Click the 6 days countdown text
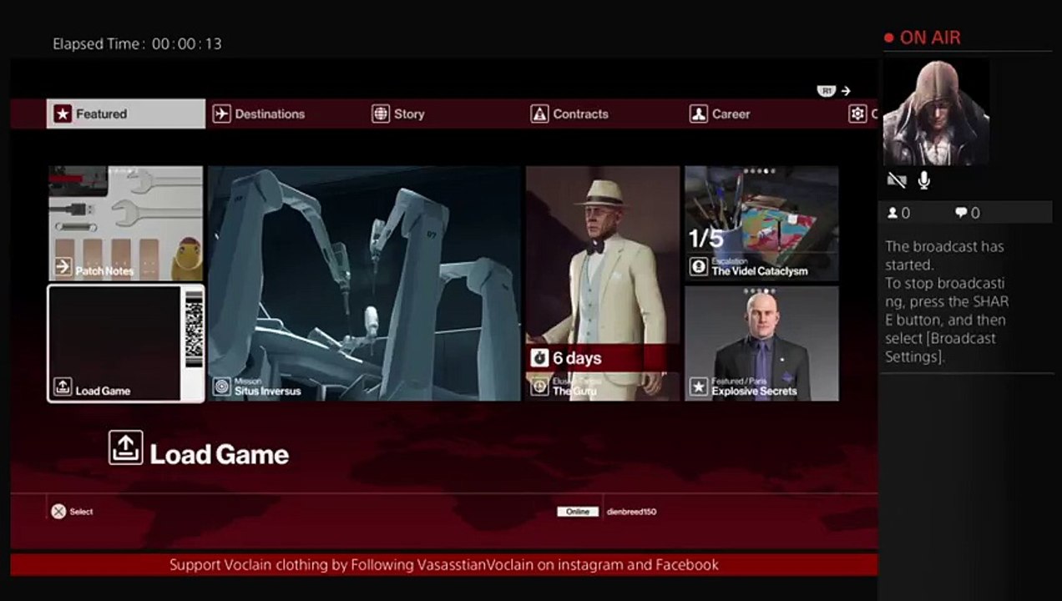1062x601 pixels. 577,358
